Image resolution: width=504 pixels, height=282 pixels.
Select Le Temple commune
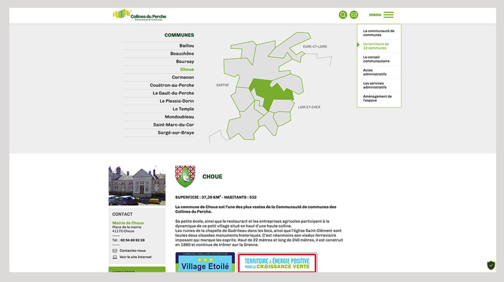point(183,109)
